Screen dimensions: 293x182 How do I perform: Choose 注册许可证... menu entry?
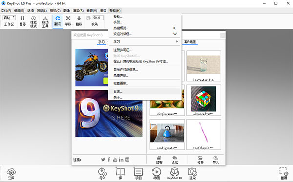(145, 50)
